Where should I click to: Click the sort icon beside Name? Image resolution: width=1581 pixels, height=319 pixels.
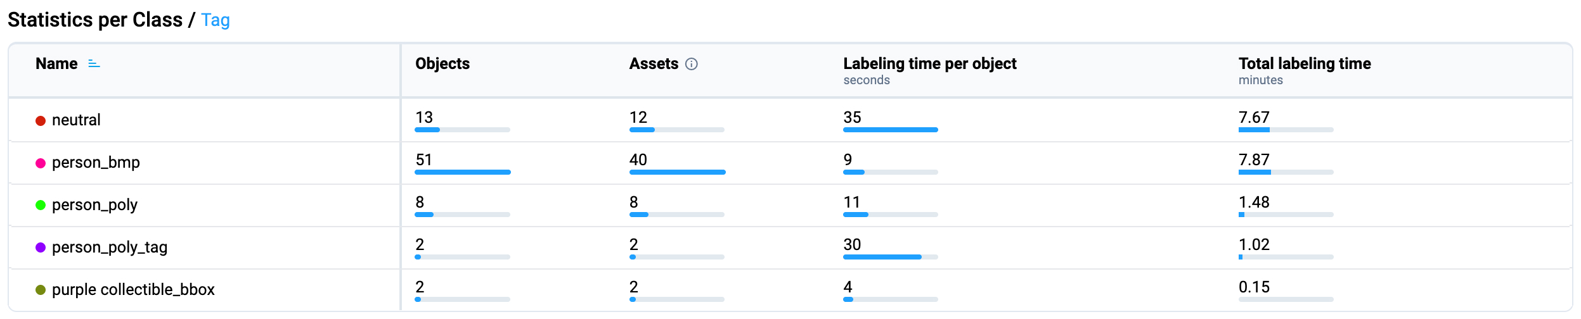(x=94, y=64)
